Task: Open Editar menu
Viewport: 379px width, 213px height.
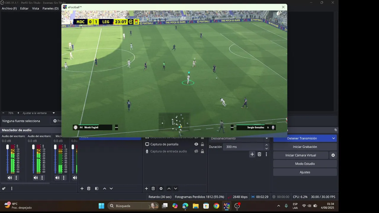Action: 24,8
